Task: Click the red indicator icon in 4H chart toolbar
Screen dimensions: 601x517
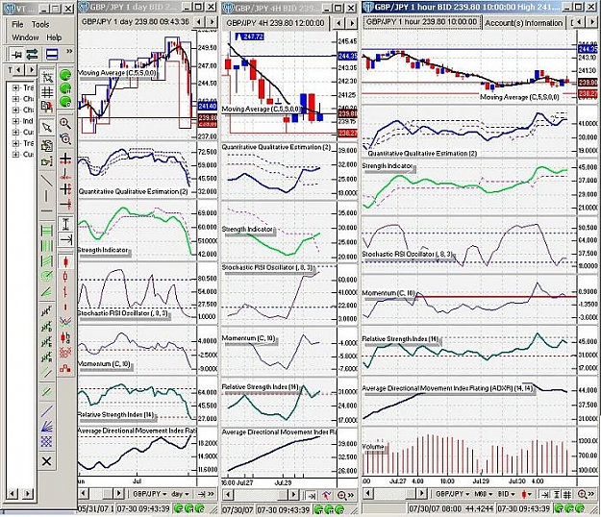Action: [326, 495]
